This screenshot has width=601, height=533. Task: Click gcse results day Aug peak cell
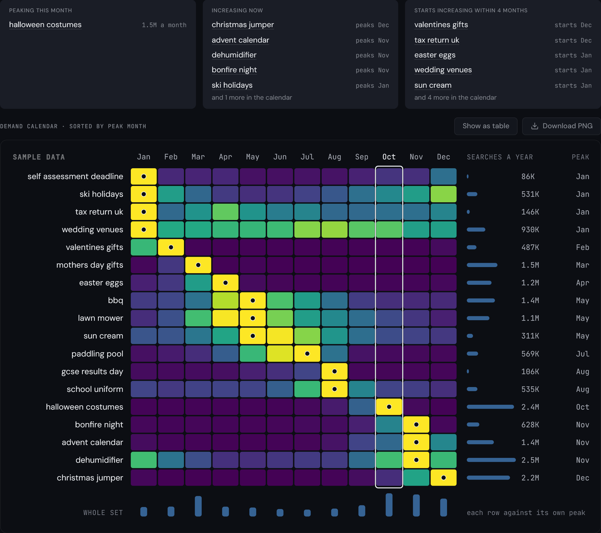click(x=334, y=371)
